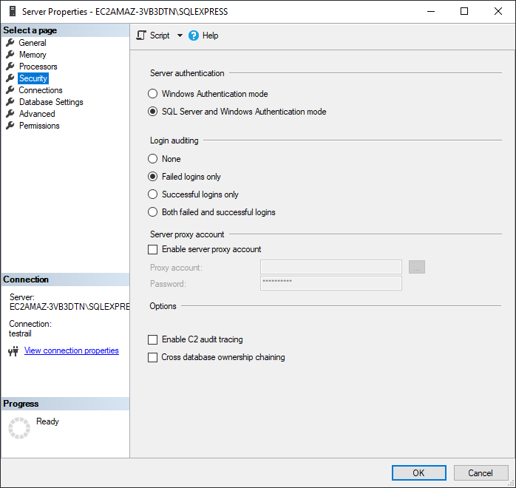Toggle Cross database ownership chaining
Screen dimensions: 516x488
[153, 358]
